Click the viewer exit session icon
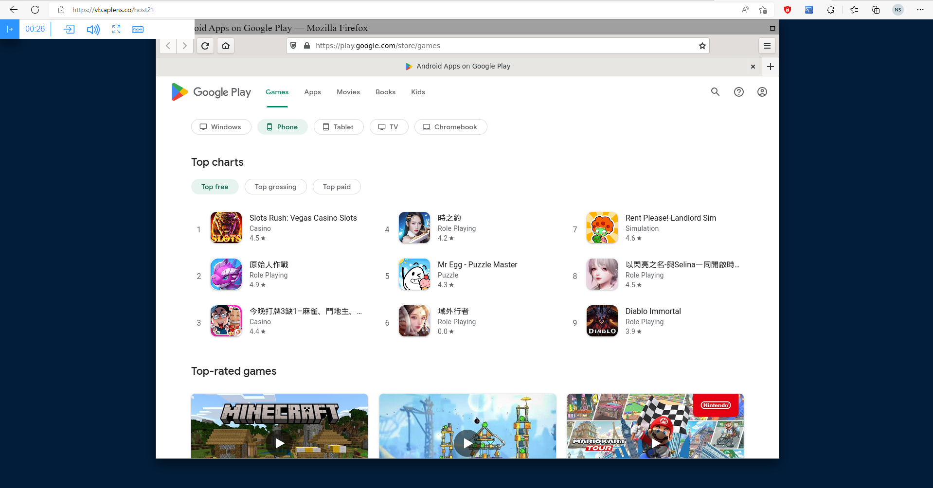 coord(69,29)
